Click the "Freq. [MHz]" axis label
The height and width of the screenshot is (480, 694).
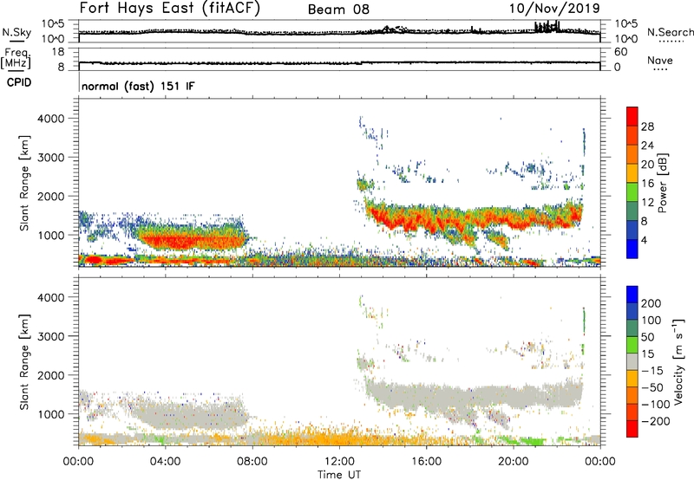(16, 58)
